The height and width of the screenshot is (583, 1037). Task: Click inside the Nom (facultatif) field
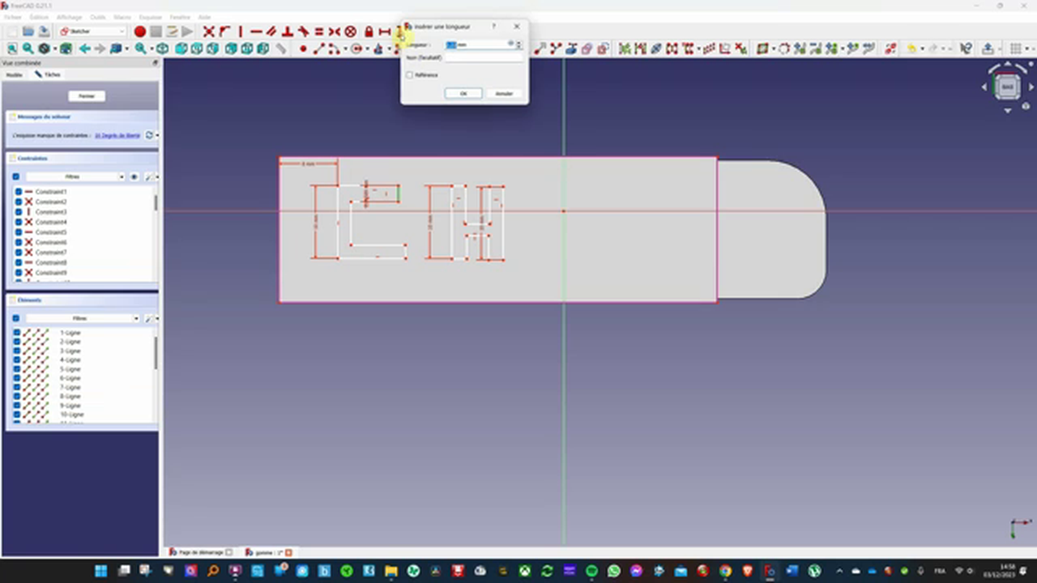pos(486,57)
